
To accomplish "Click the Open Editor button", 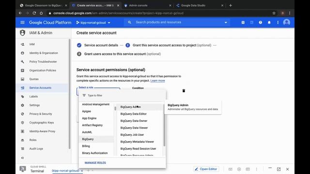I will tap(206, 169).
